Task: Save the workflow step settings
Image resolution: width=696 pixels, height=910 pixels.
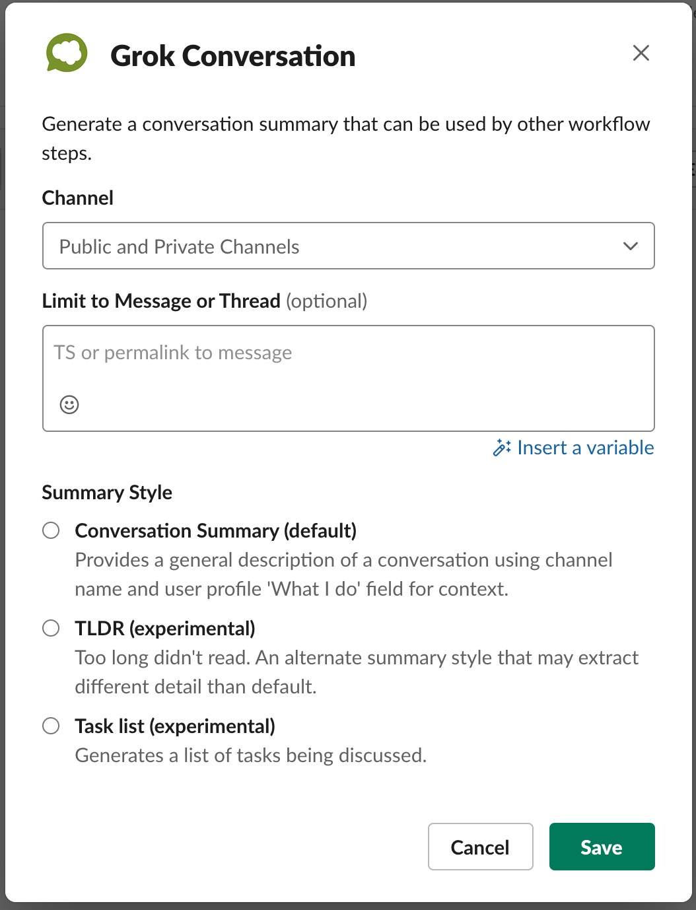Action: tap(602, 847)
